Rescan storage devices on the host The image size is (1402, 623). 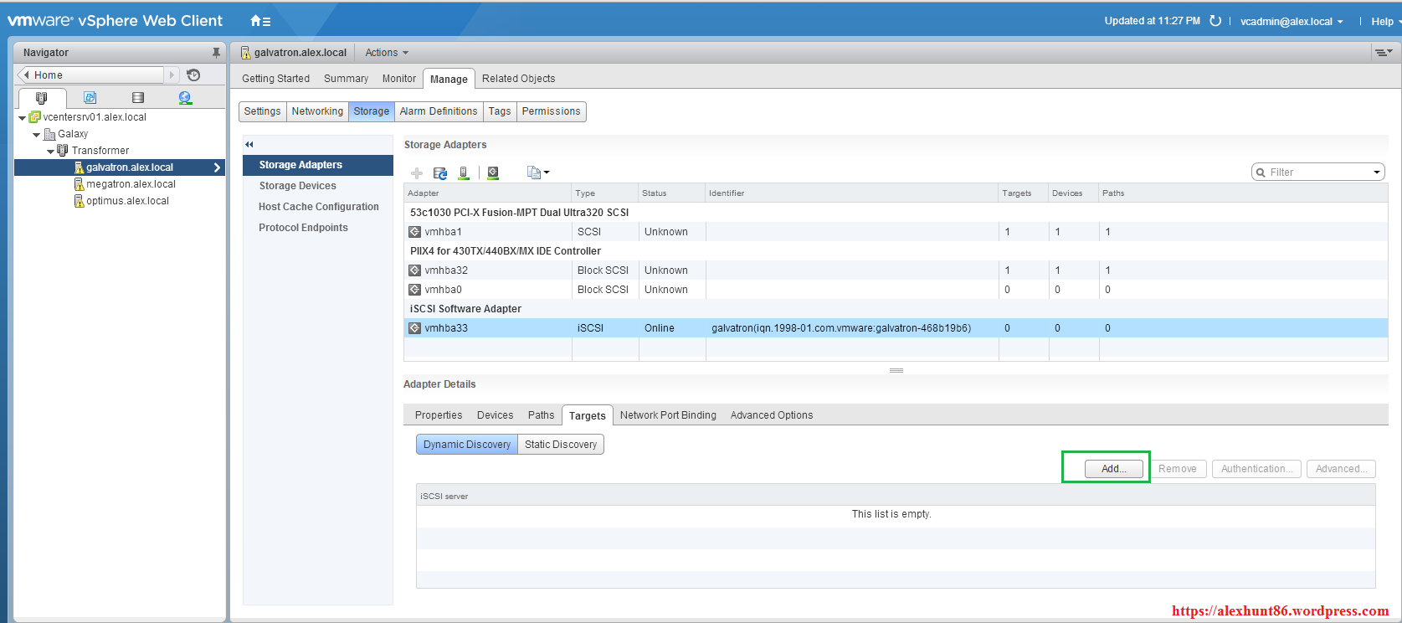[x=464, y=173]
